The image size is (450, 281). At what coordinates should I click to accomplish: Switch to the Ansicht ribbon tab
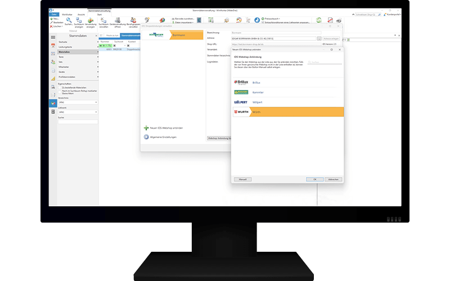click(x=81, y=15)
